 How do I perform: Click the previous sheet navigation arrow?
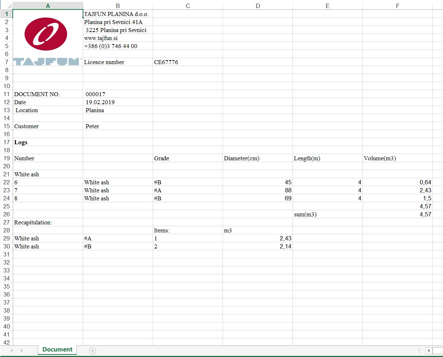[x=11, y=350]
